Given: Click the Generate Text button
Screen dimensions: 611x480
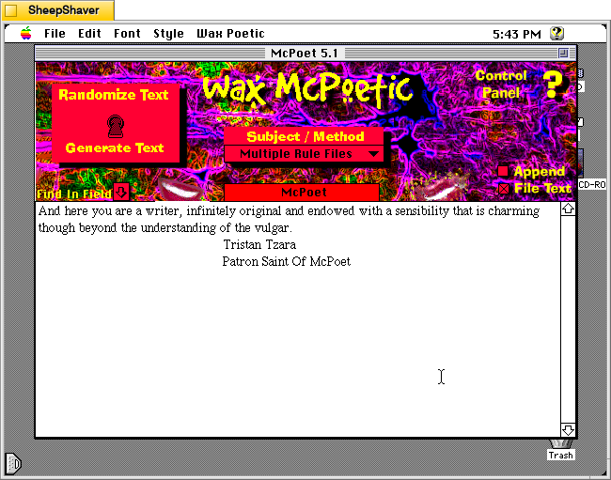Looking at the screenshot, I should [x=115, y=147].
